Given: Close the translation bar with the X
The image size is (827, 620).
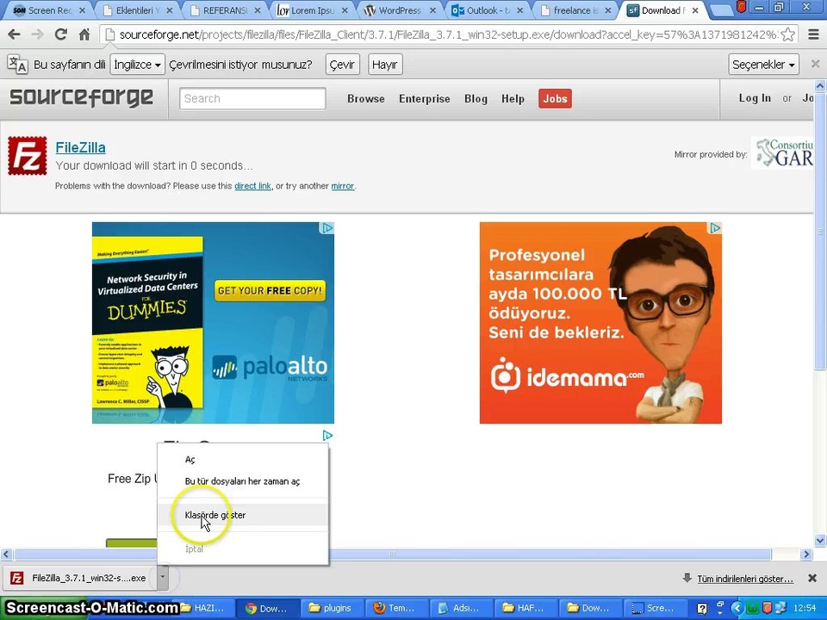Looking at the screenshot, I should [816, 64].
